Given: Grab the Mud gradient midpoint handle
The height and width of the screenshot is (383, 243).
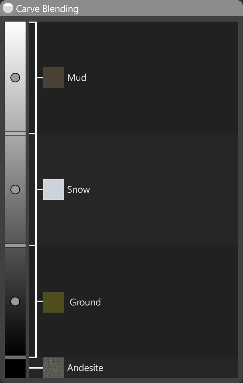Looking at the screenshot, I should pos(15,78).
